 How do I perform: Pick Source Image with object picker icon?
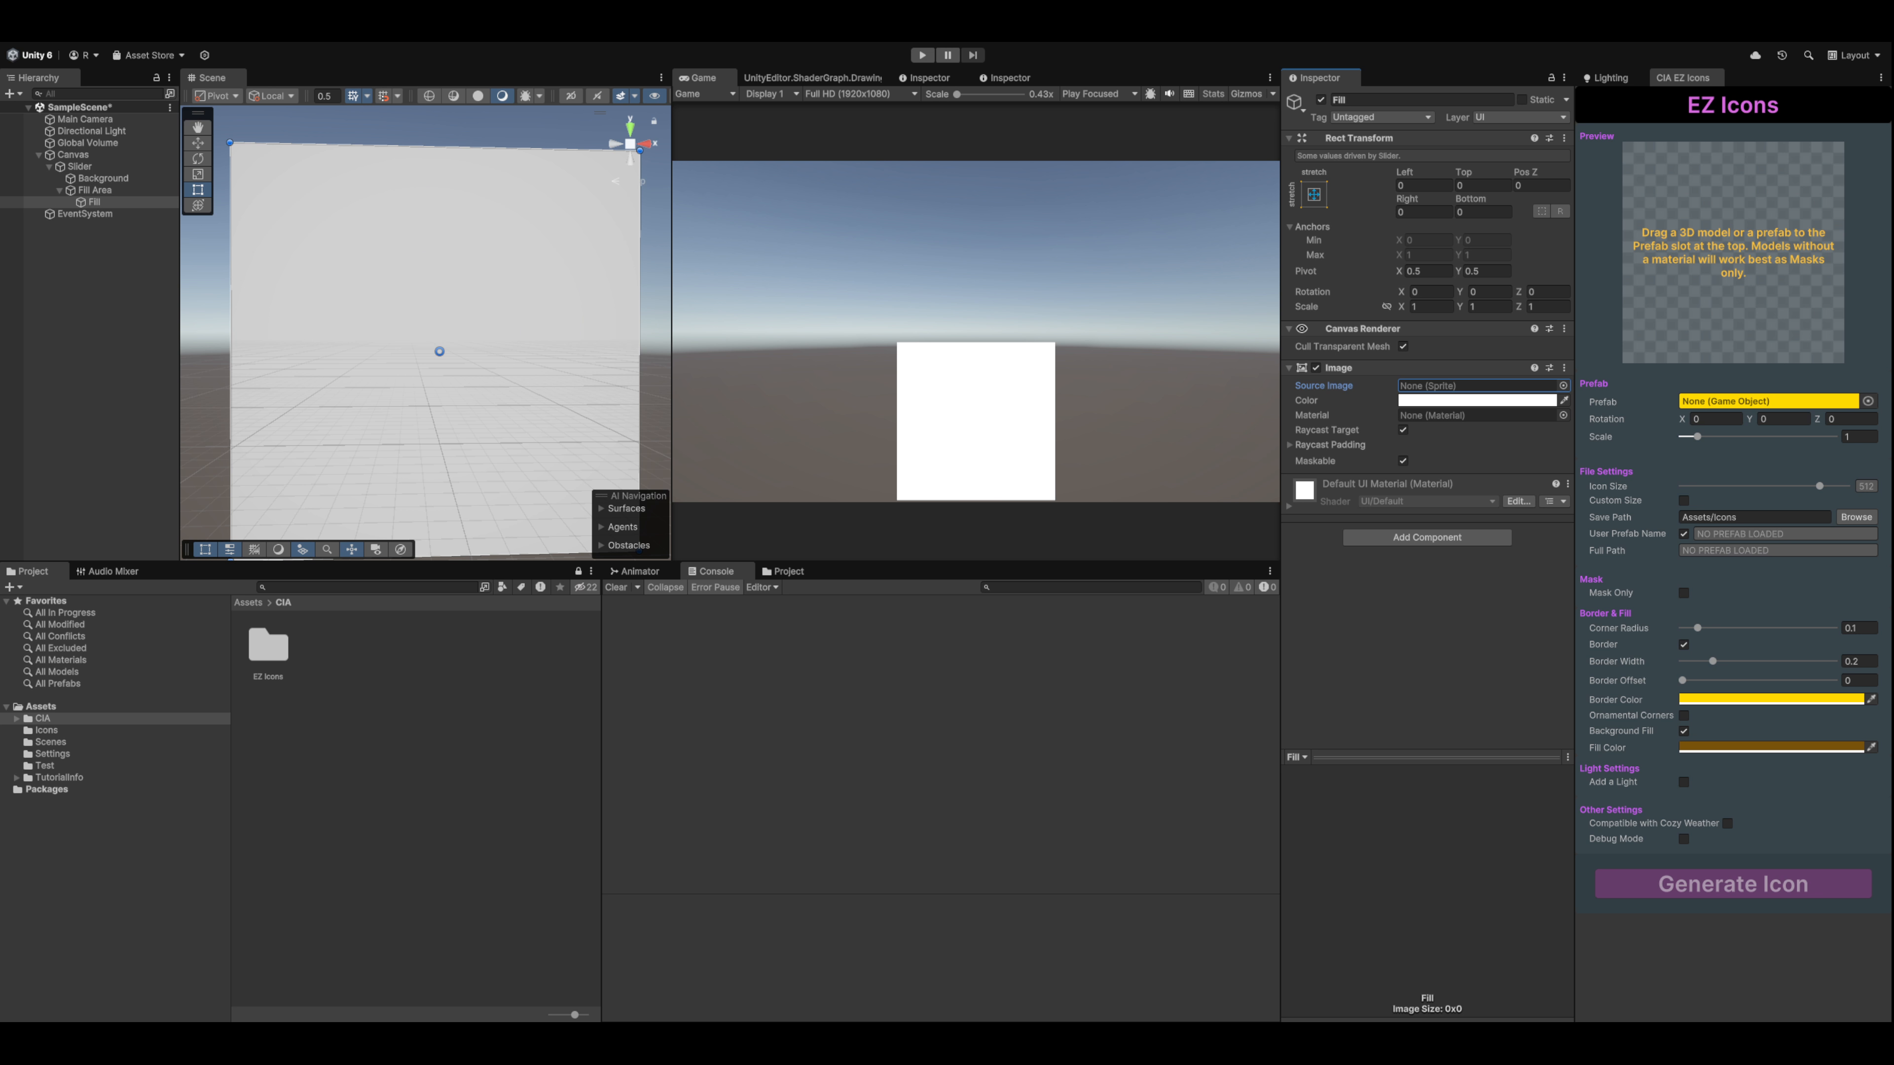[x=1563, y=386]
